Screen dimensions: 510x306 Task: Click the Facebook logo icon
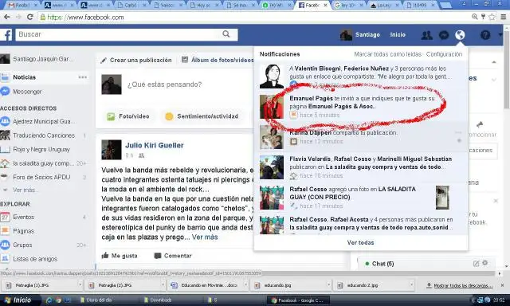pos(6,34)
